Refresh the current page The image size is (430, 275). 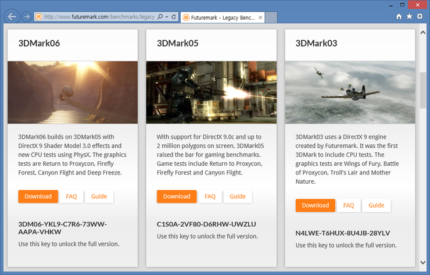pyautogui.click(x=174, y=17)
